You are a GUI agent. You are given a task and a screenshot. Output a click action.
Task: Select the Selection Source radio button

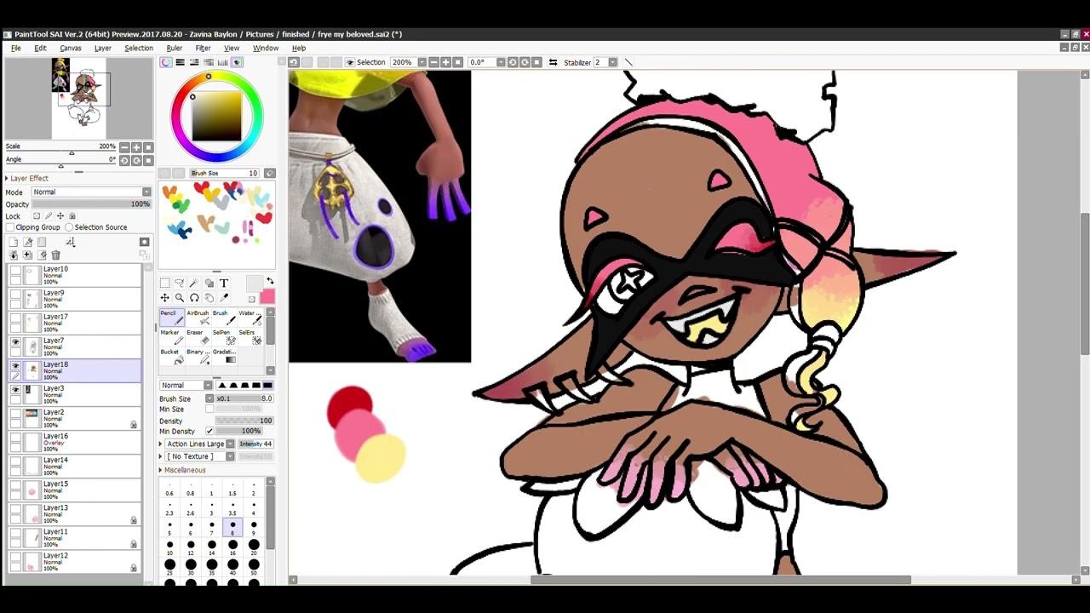coord(69,227)
